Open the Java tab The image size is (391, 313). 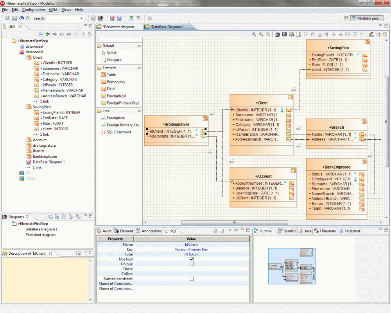point(305,231)
